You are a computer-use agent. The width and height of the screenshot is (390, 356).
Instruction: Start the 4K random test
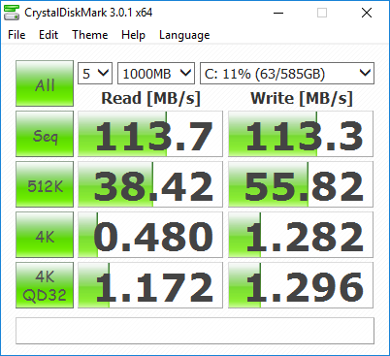pos(45,235)
